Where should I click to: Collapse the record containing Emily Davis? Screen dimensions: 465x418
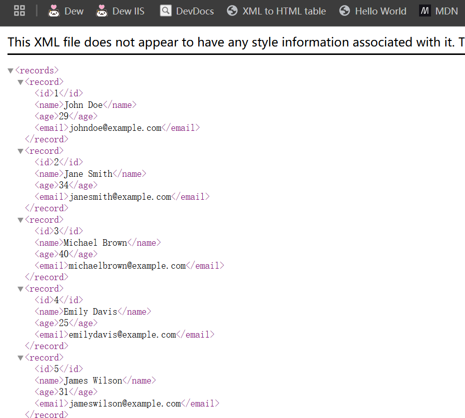tap(20, 289)
